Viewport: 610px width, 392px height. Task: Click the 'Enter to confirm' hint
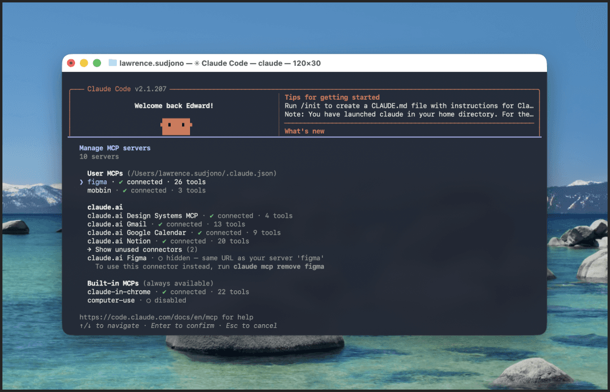tap(182, 326)
